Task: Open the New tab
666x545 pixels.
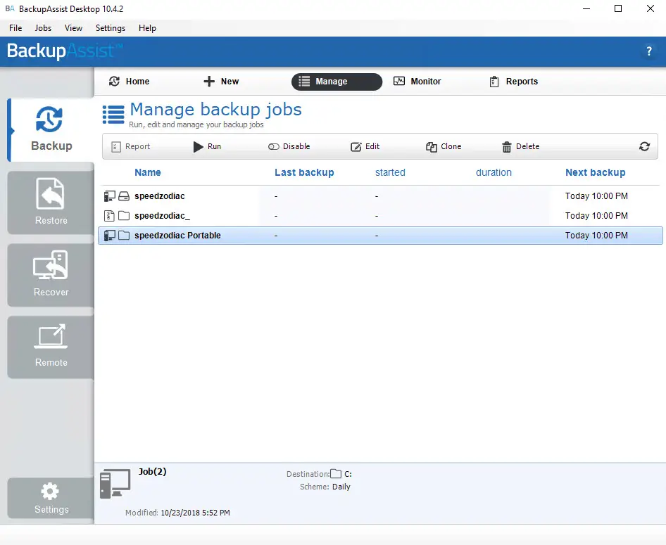Action: click(221, 82)
